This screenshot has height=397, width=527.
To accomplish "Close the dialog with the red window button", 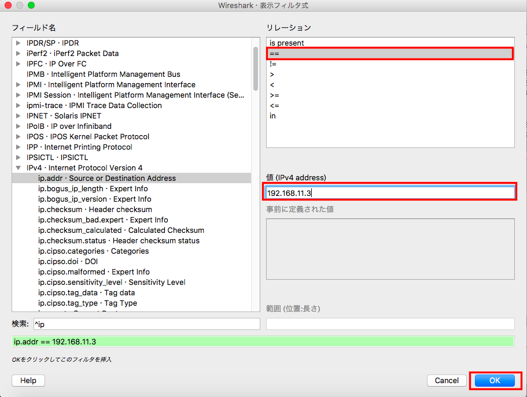I will click(8, 5).
